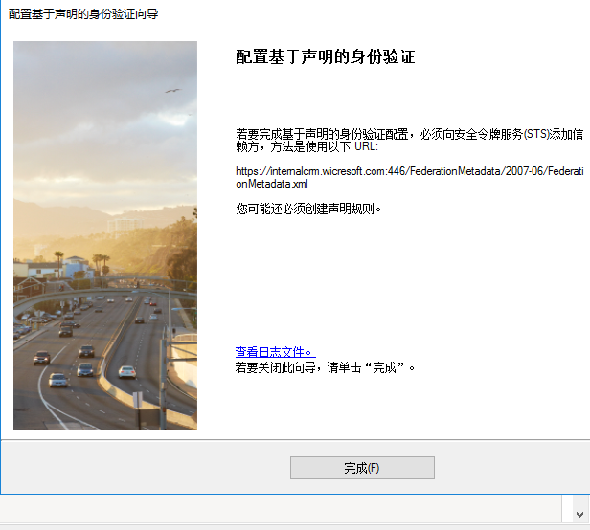This screenshot has height=530, width=590.
Task: Click the highway sunset wizard image
Action: [105, 235]
